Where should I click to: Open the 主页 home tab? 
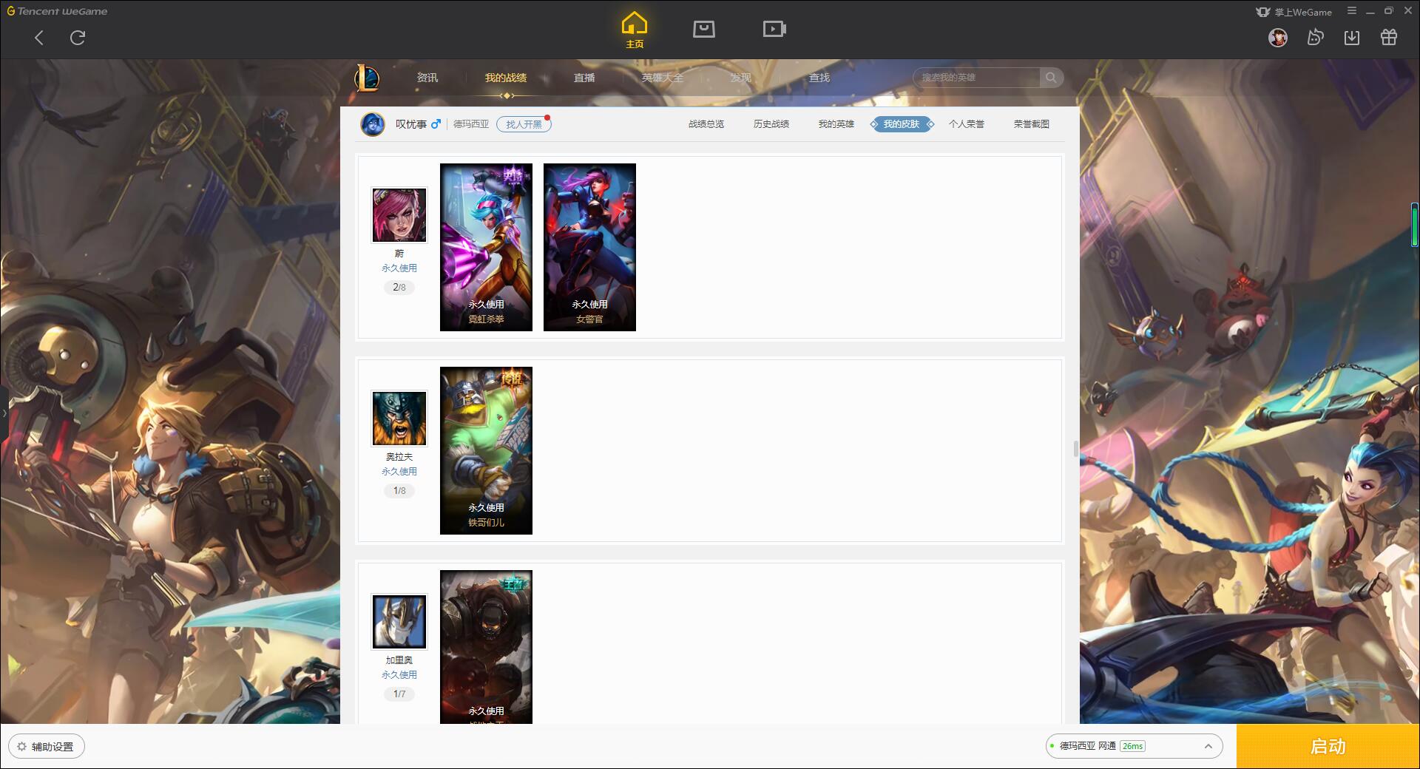click(x=635, y=30)
